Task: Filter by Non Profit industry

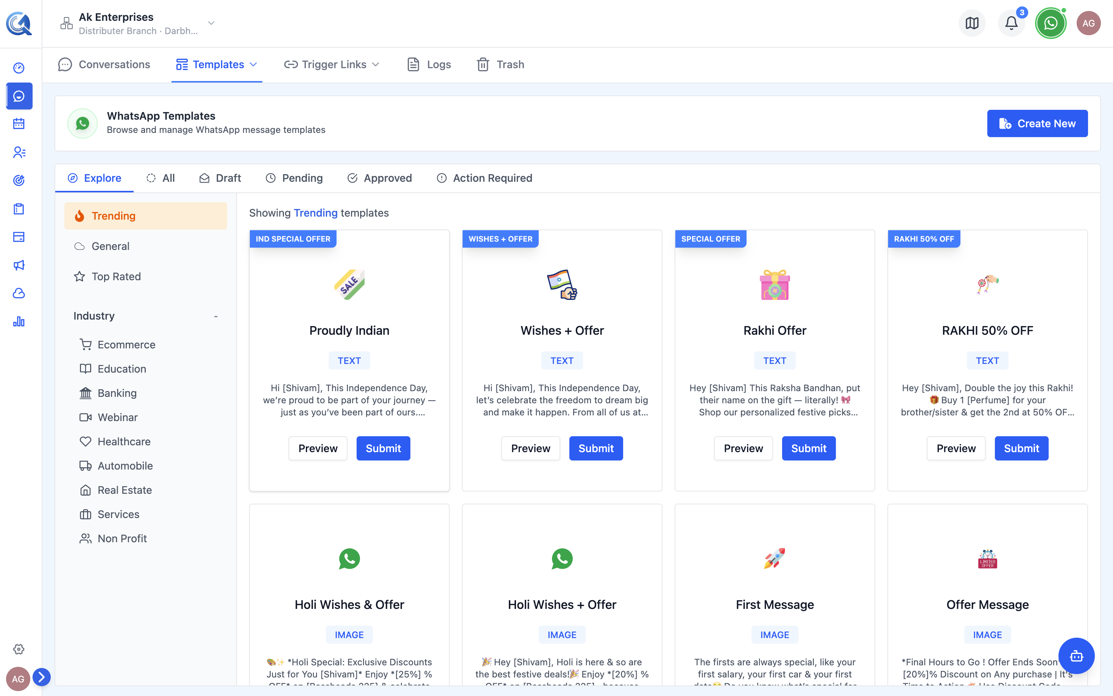Action: click(x=113, y=538)
